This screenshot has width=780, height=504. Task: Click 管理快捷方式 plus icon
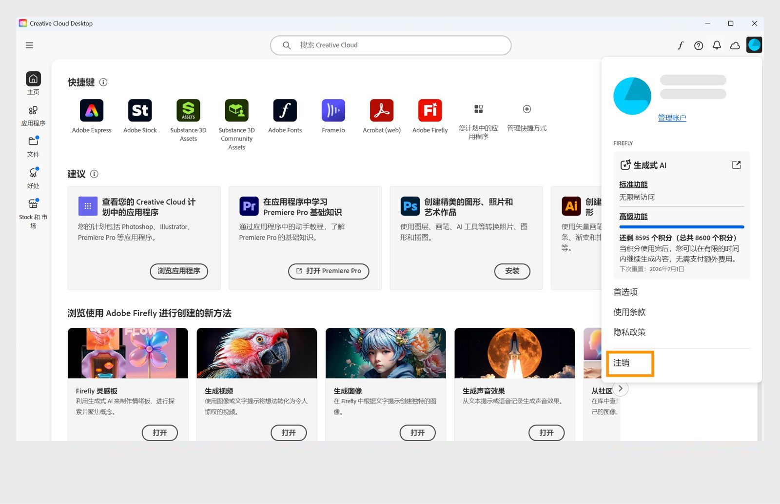coord(527,109)
